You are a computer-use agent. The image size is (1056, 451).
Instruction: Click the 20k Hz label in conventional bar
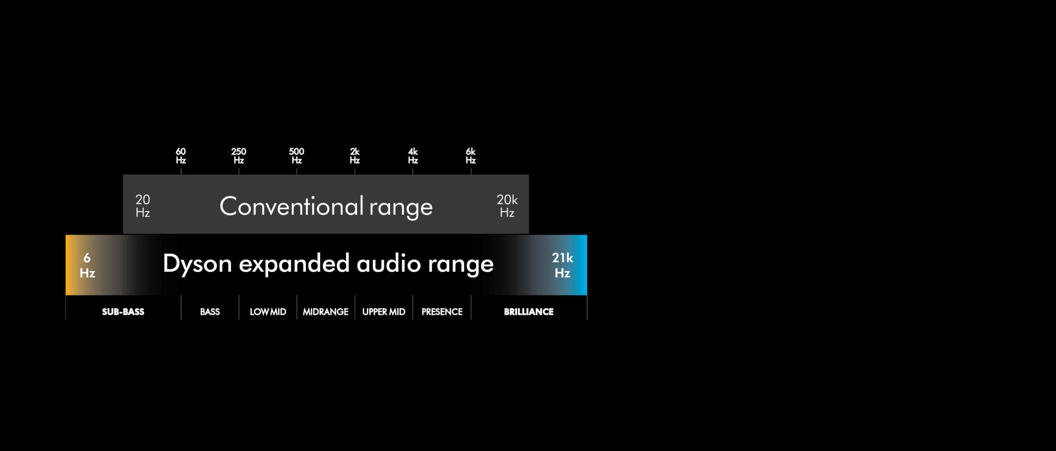(x=507, y=206)
